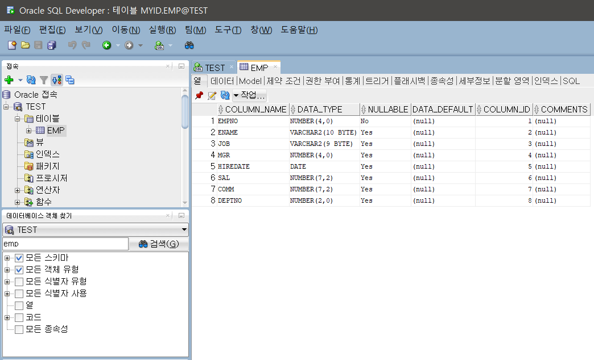594x360 pixels.
Task: Switch to the 데이터 tab
Action: pos(222,81)
